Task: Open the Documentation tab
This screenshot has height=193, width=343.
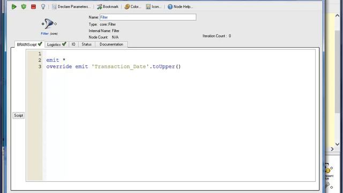Action: point(111,44)
